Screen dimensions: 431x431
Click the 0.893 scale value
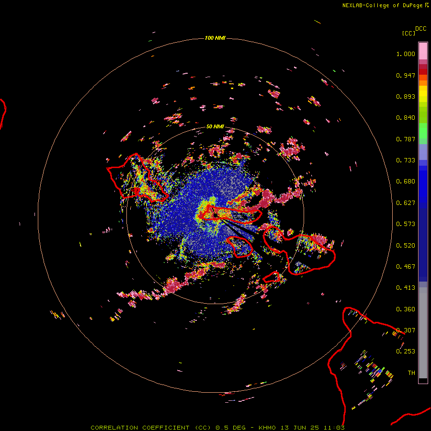coord(406,96)
